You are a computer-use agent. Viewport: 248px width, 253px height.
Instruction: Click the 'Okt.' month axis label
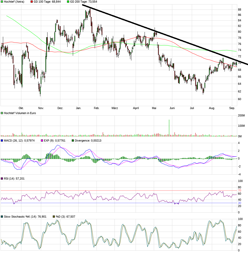coord(21,108)
